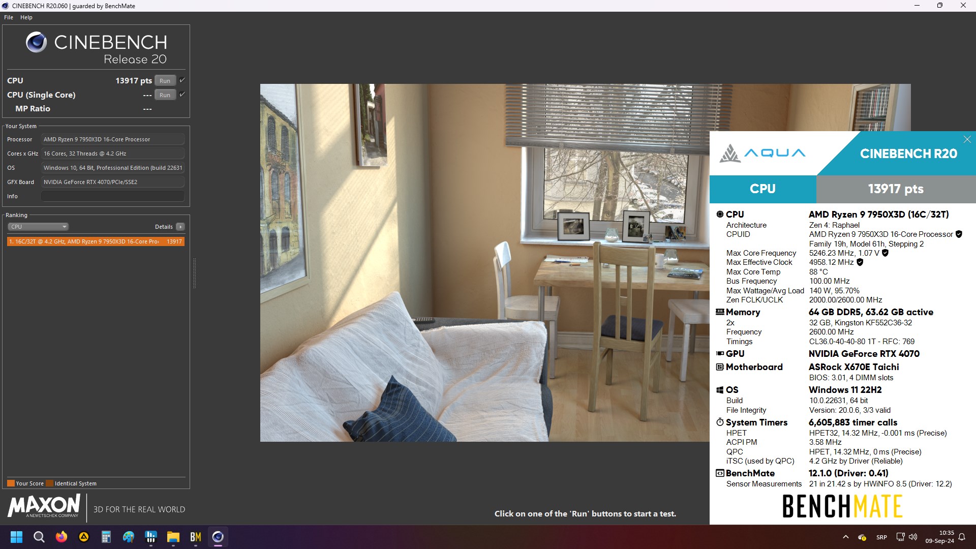Click the NVIDIA GeForce RTX 4070 text

tap(864, 354)
